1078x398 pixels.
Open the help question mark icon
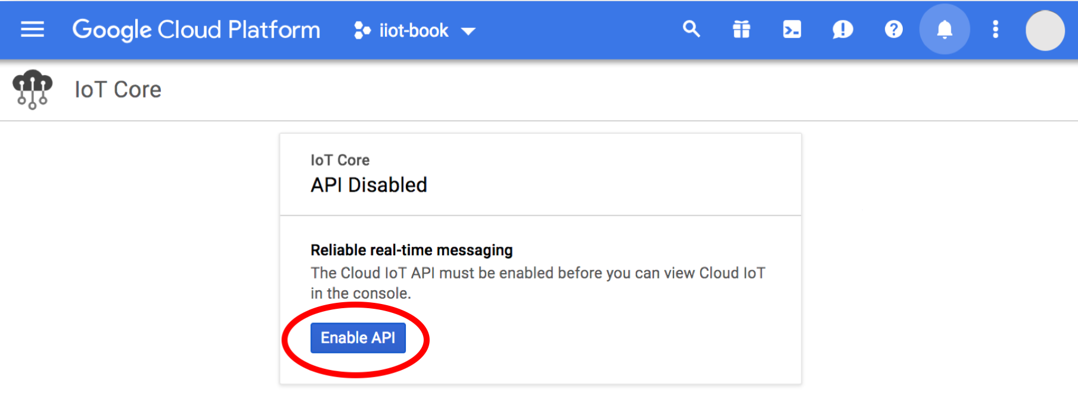point(893,29)
